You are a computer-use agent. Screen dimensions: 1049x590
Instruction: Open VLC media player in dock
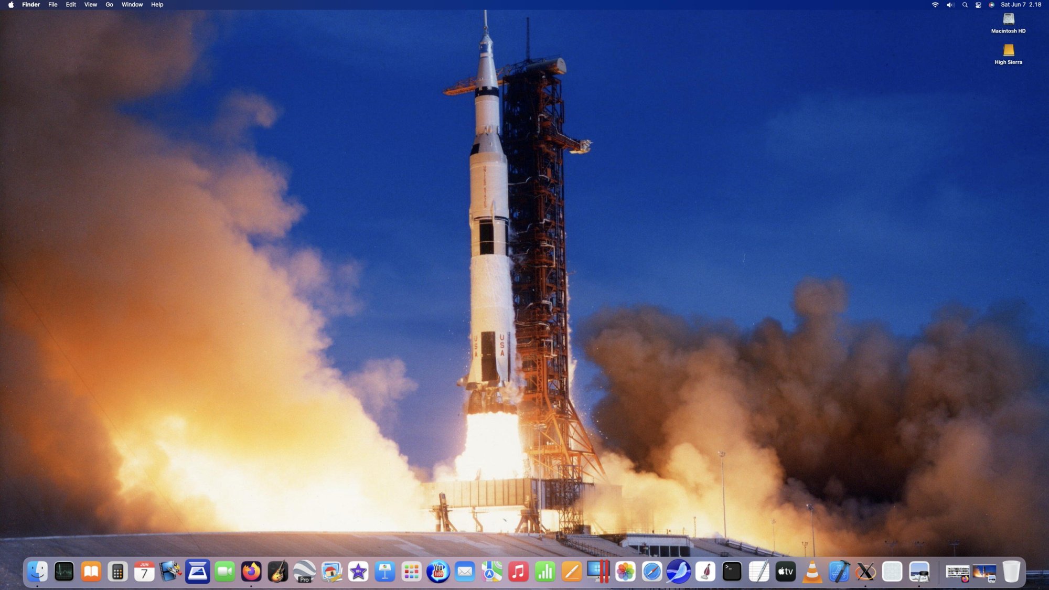click(812, 572)
